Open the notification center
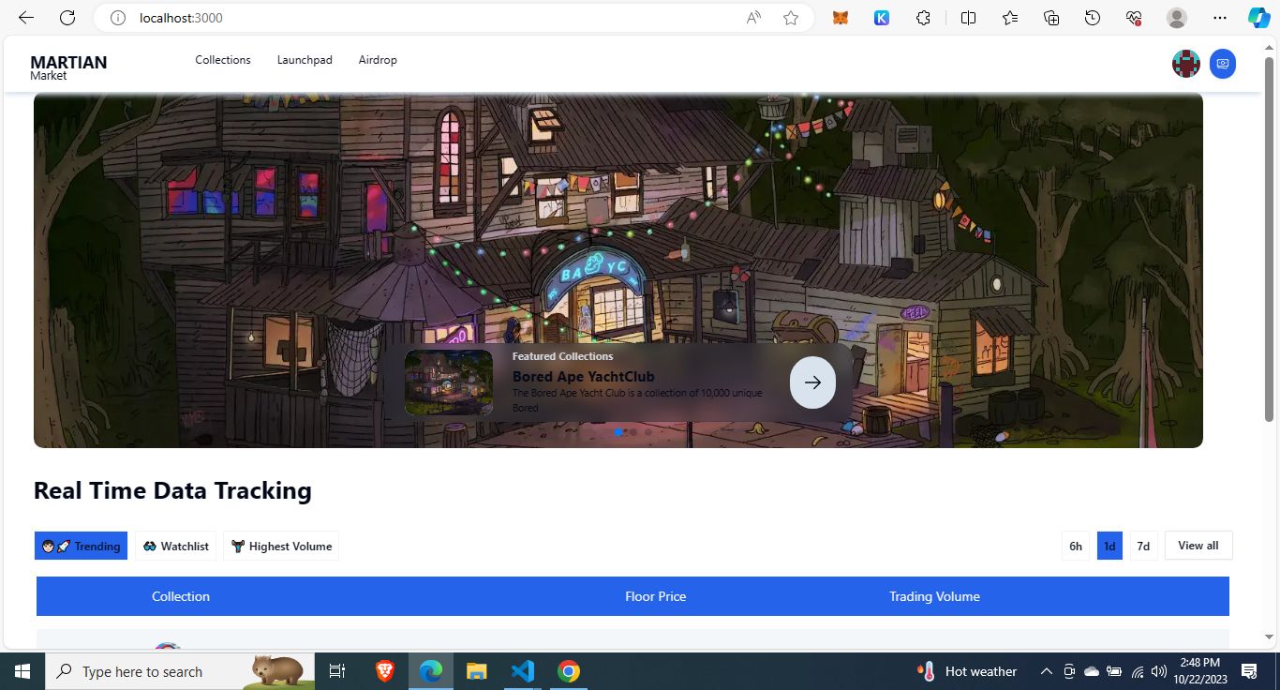The image size is (1280, 690). point(1249,671)
